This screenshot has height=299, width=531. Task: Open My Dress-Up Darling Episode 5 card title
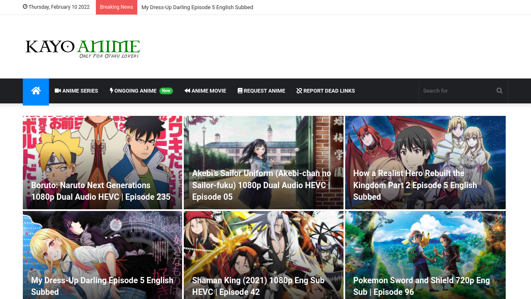[102, 286]
